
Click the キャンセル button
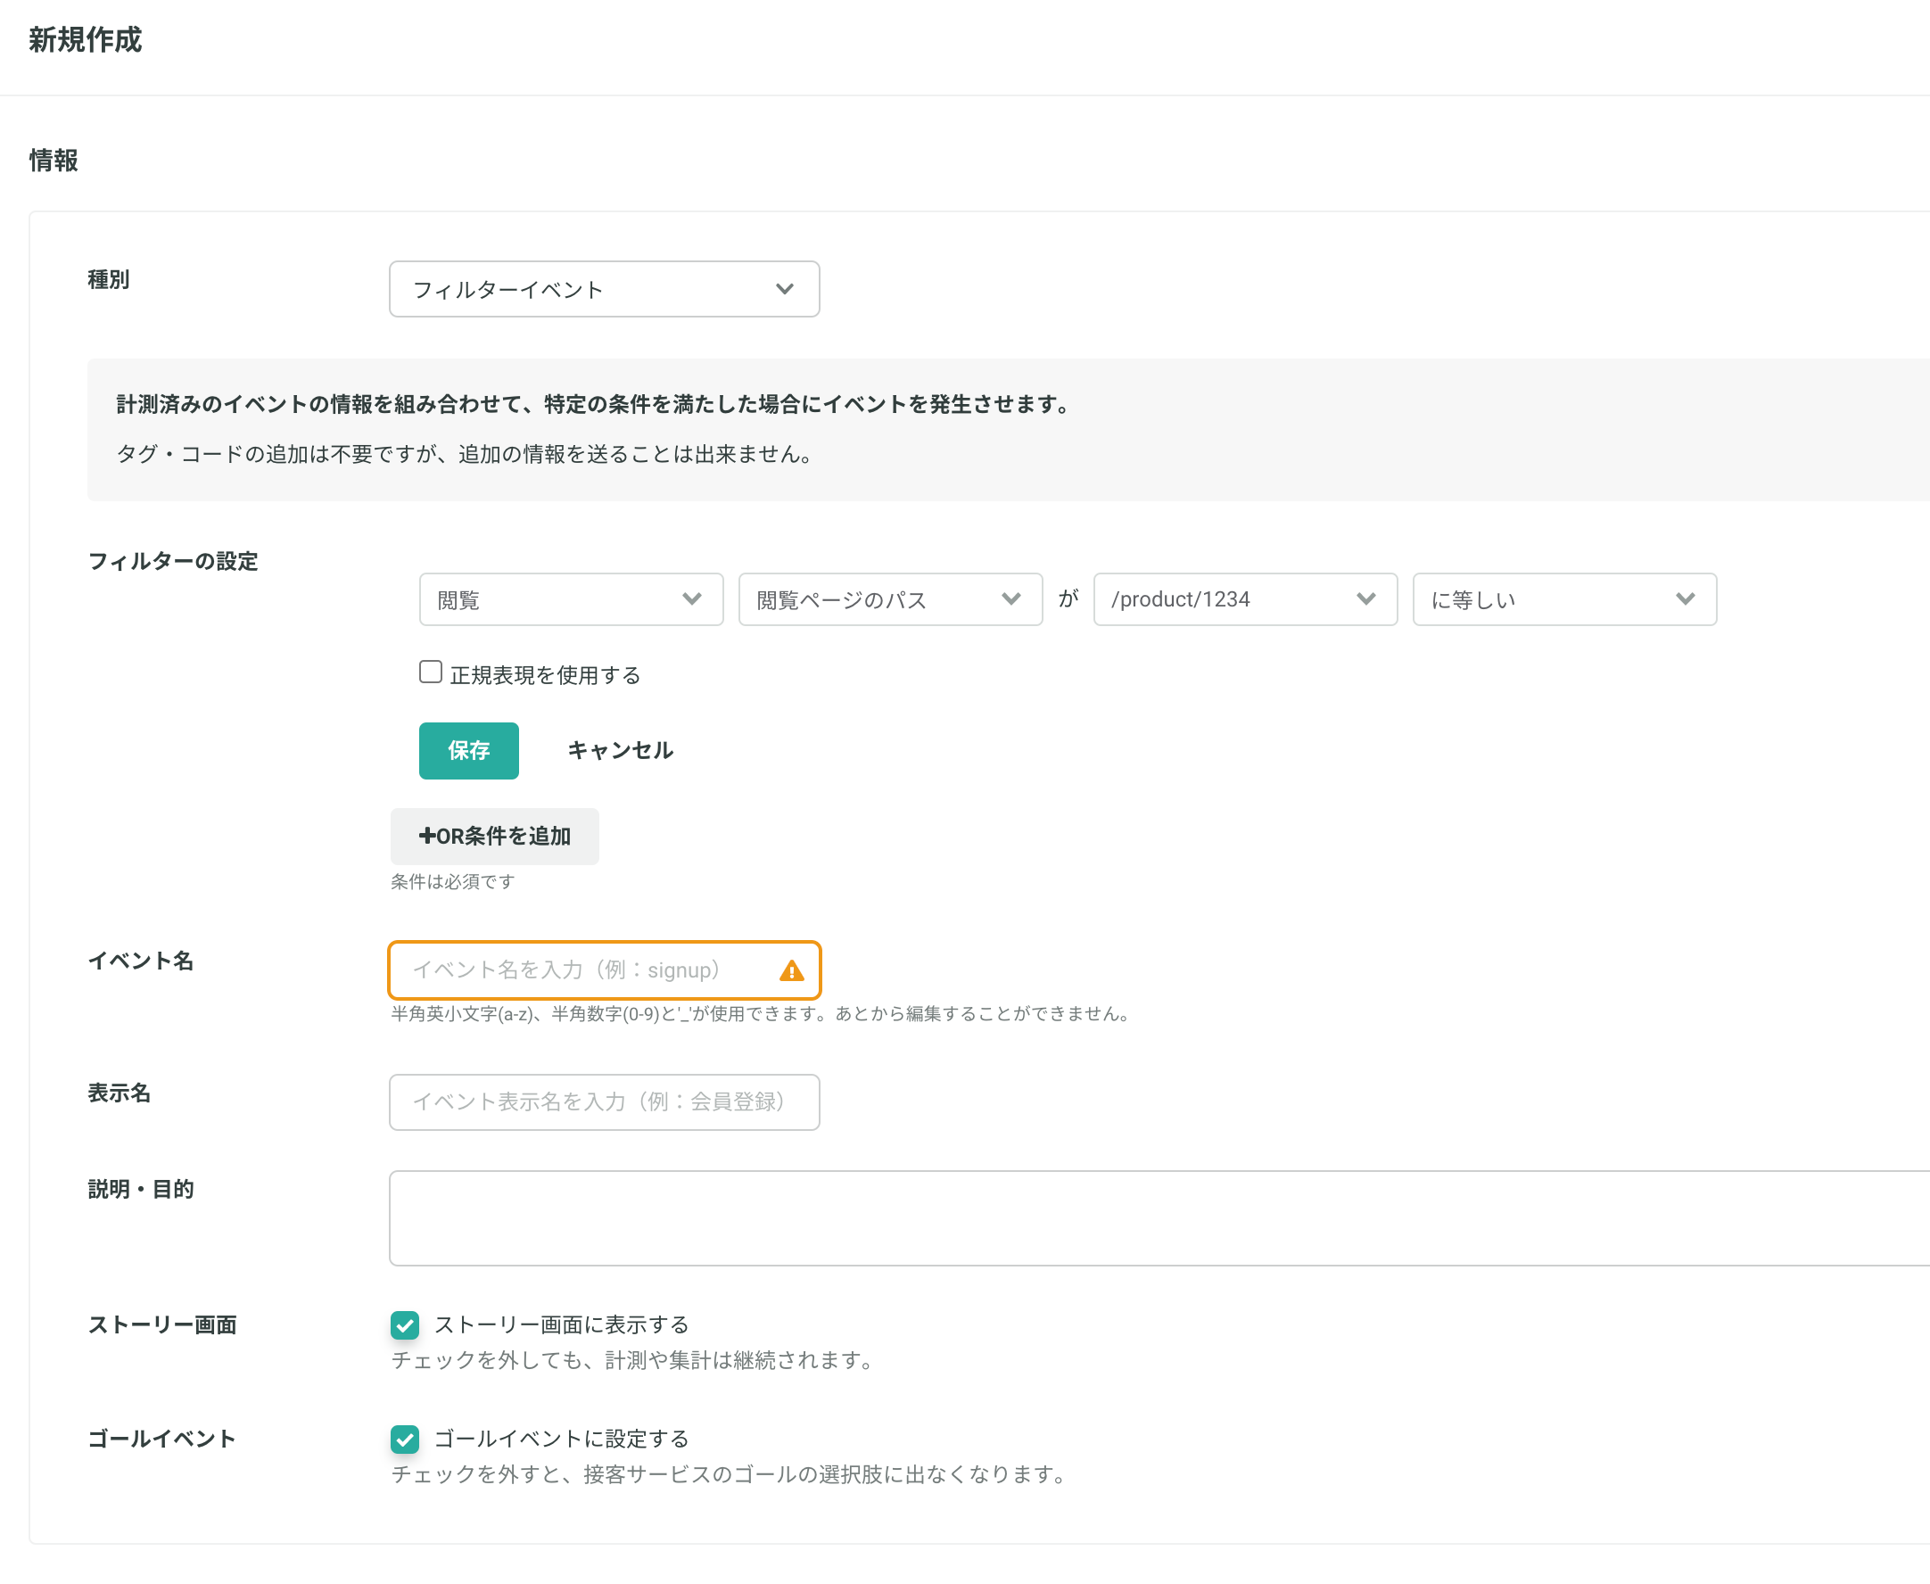621,751
